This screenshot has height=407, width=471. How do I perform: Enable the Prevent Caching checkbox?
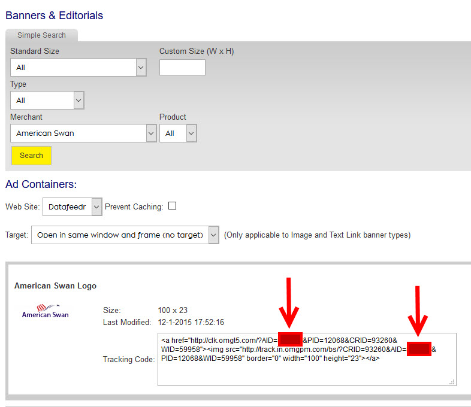point(172,206)
